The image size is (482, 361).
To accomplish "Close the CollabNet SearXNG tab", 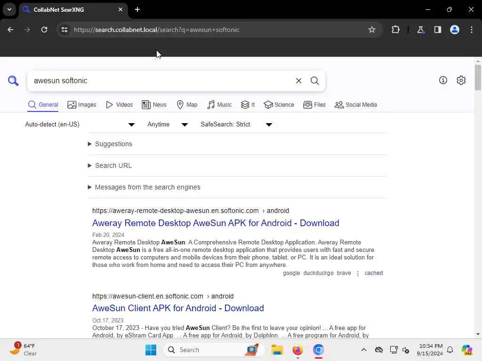I will 120,9.
